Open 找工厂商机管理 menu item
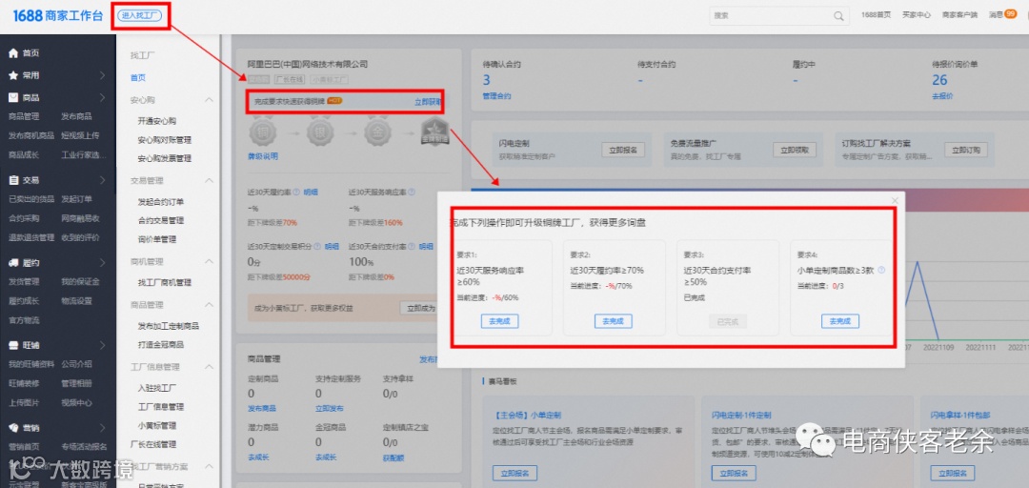 click(x=165, y=282)
